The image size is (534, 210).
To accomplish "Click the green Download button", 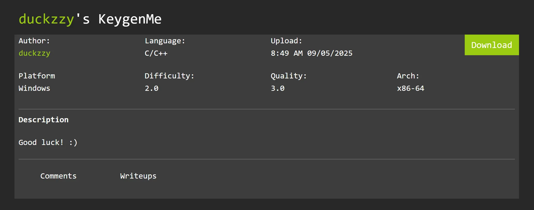I will click(491, 45).
